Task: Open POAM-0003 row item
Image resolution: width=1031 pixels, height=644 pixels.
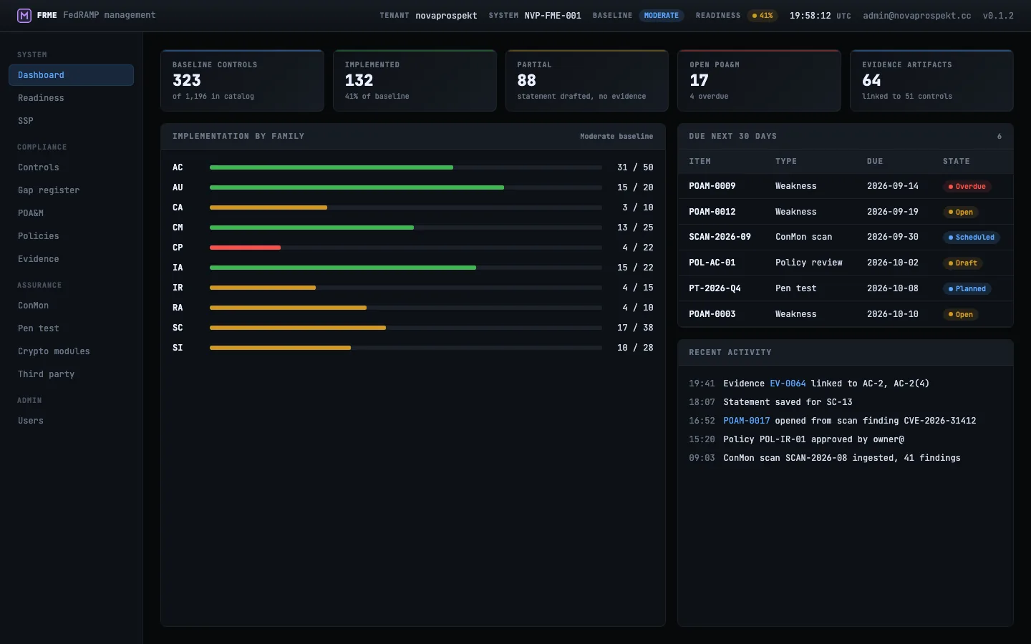Action: pos(712,314)
